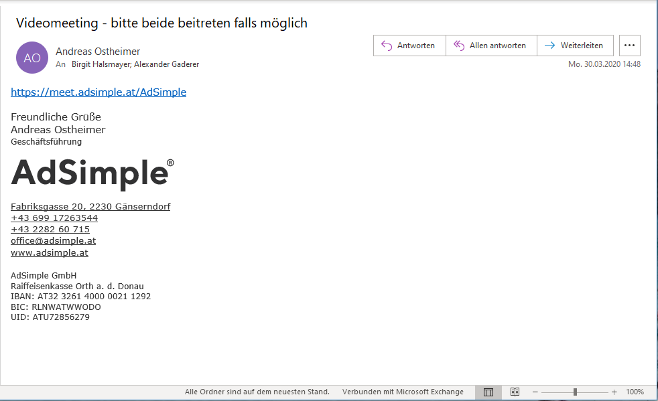Click the Fabriksgasse 20 address link
Viewport: 658px width, 401px height.
90,207
